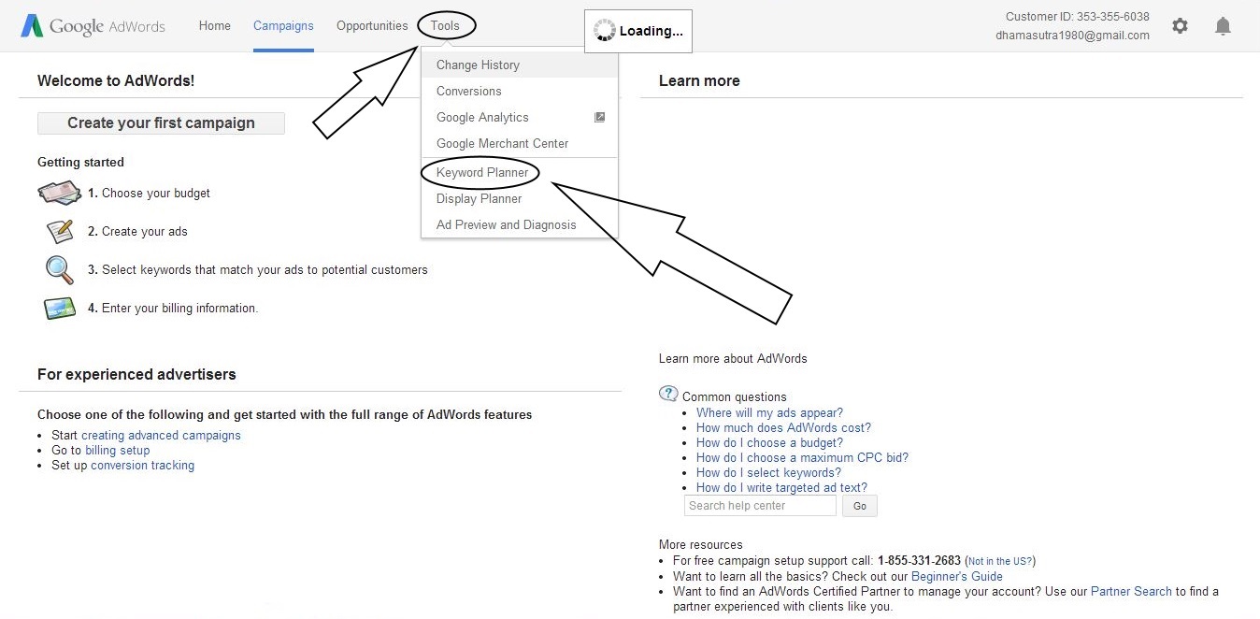Open the Beginner's Guide link
Screen dimensions: 1260x619
(957, 577)
